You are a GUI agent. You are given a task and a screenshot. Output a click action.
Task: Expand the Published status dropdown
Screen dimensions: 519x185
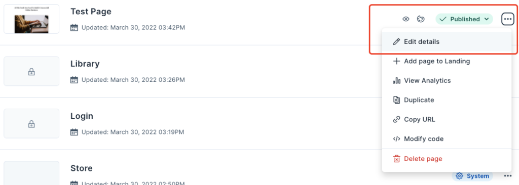point(464,19)
